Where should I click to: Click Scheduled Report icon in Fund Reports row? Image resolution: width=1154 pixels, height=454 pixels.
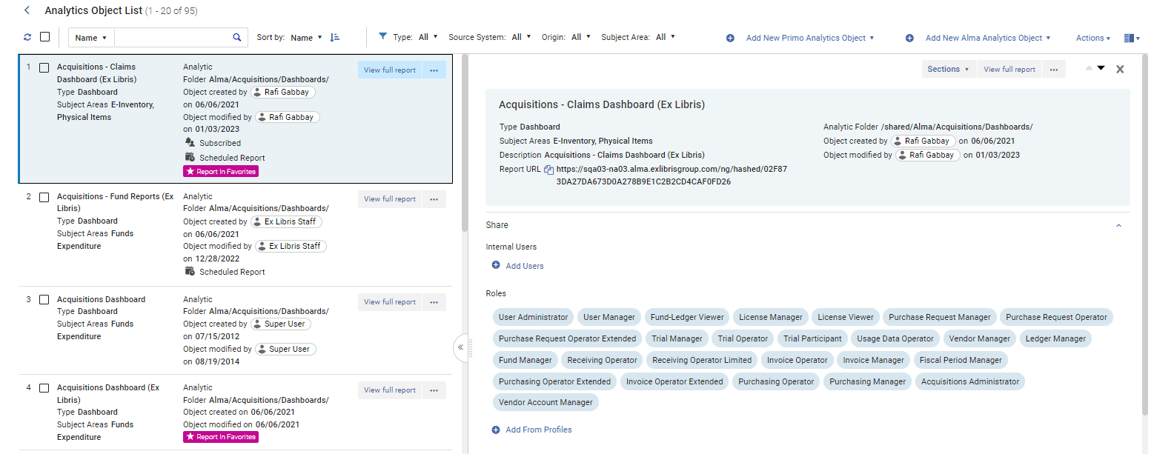pos(190,271)
